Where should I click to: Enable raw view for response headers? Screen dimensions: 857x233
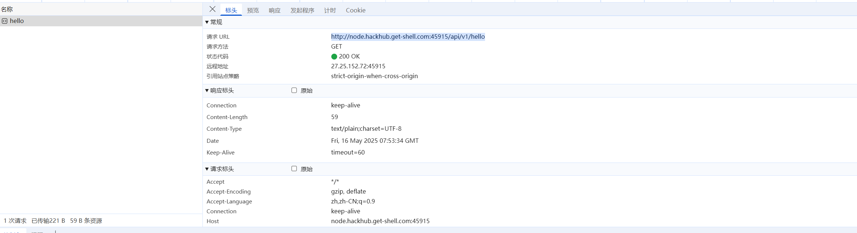click(294, 90)
